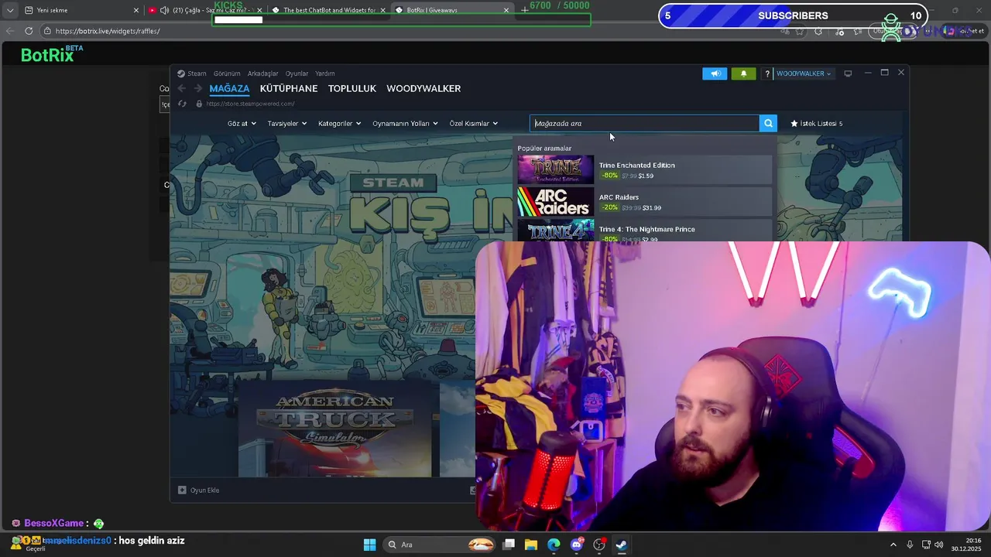Open the Oyunlar menu
This screenshot has width=991, height=557.
pos(297,73)
